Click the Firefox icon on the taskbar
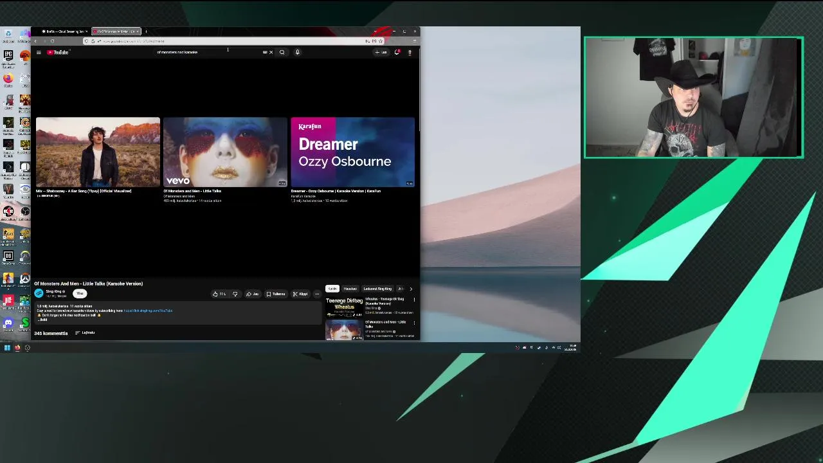 coord(17,348)
